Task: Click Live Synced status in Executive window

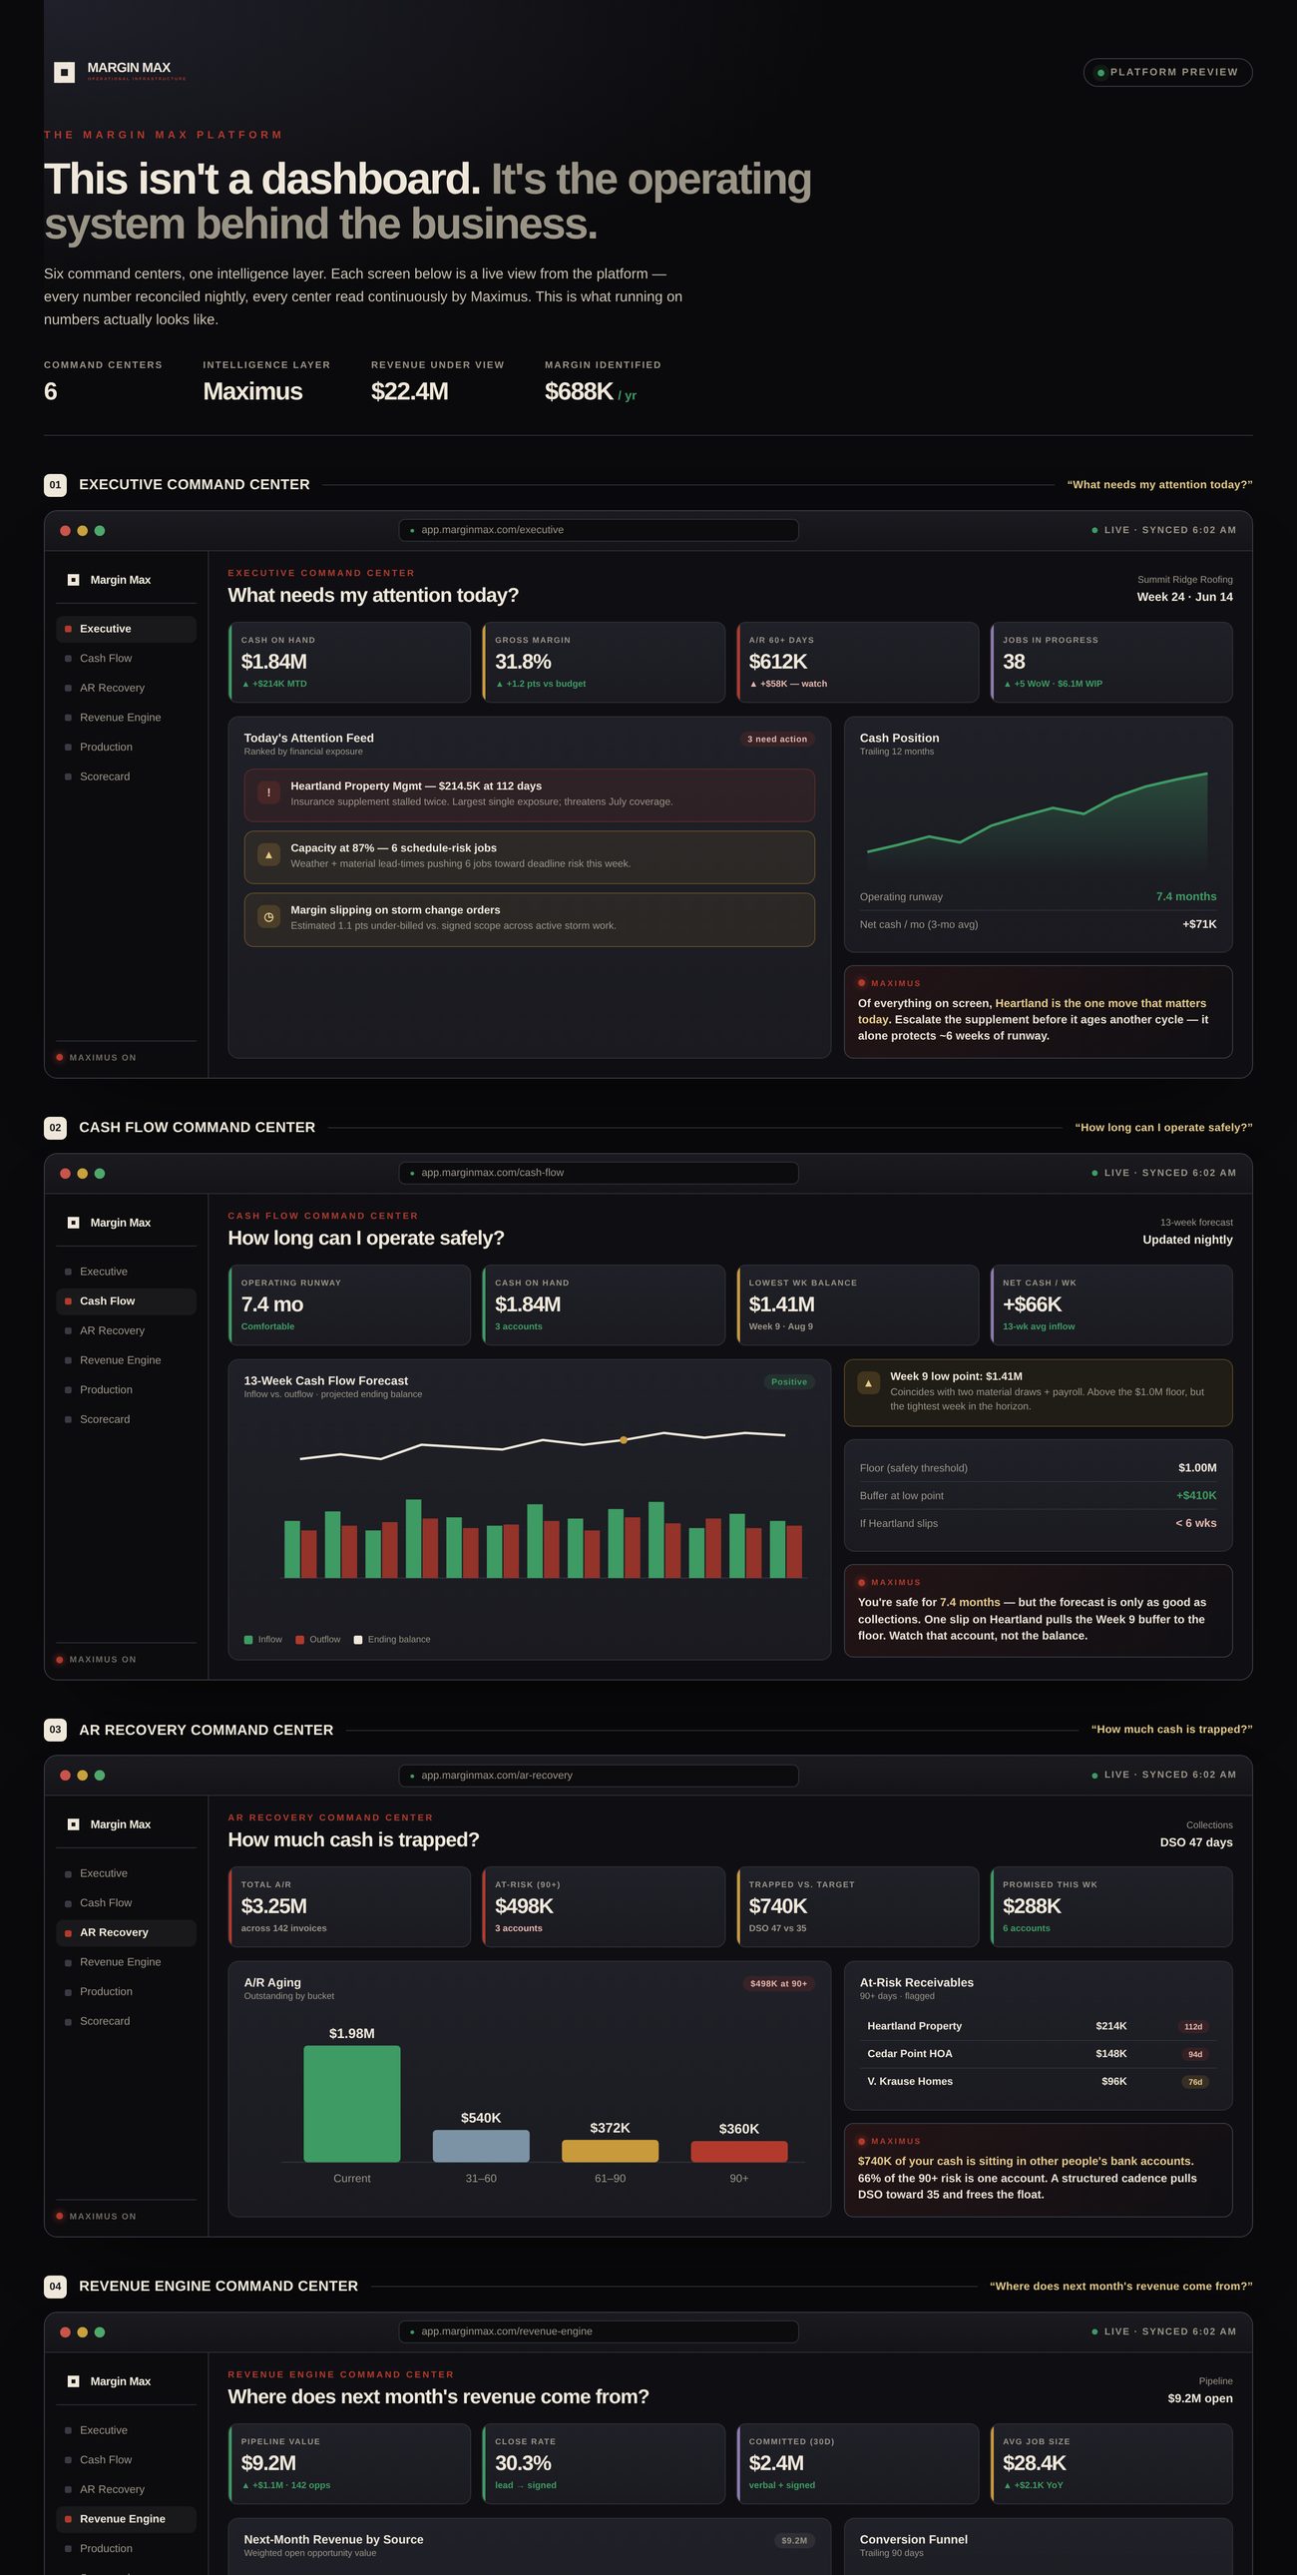Action: click(1164, 530)
